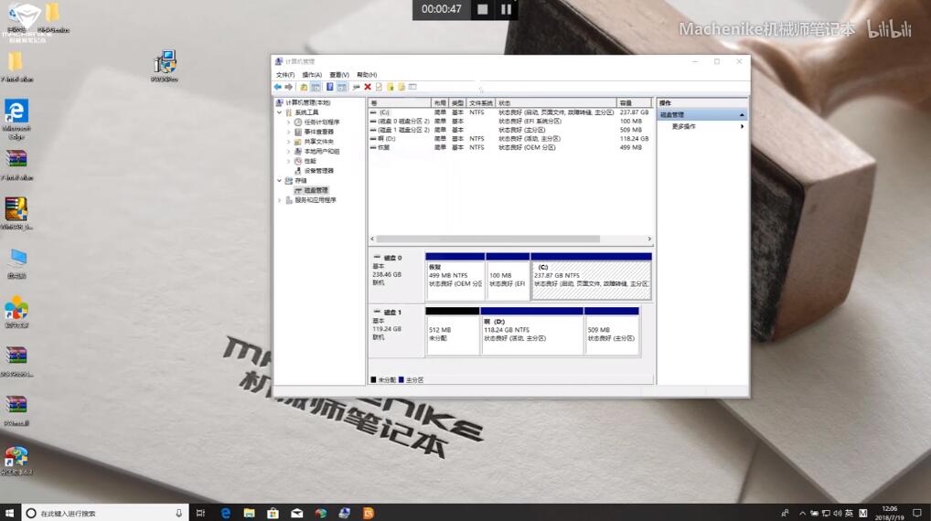The height and width of the screenshot is (521, 931).
Task: Click the recording stop button
Action: coord(483,9)
